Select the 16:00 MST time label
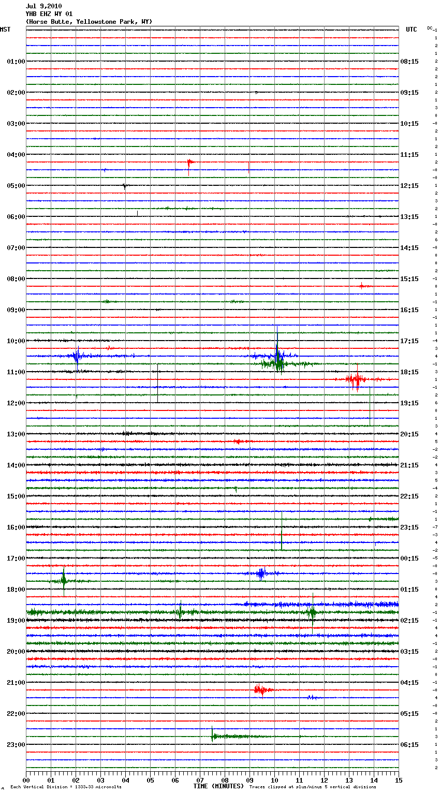This screenshot has width=440, height=794. (16, 527)
